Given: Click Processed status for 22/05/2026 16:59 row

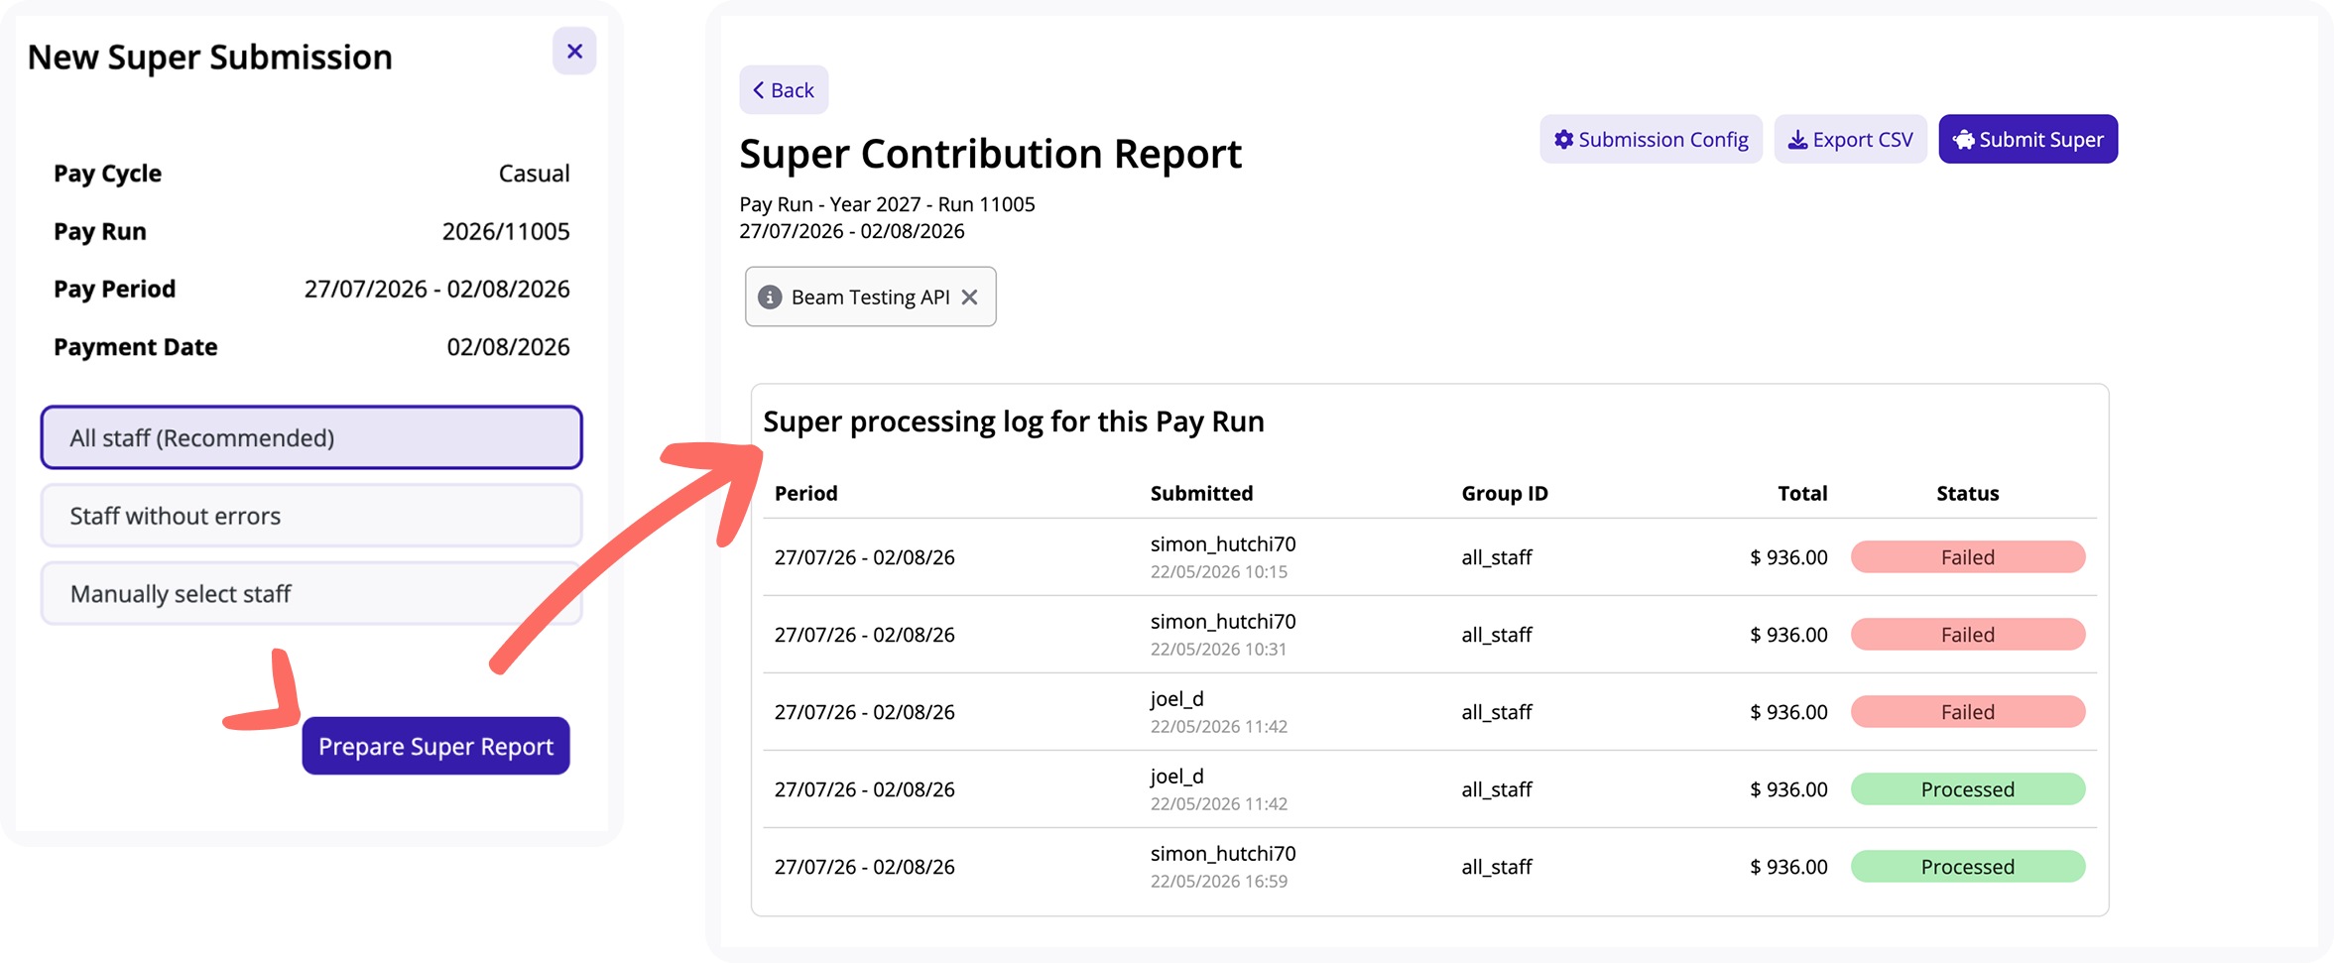Looking at the screenshot, I should (x=1968, y=866).
